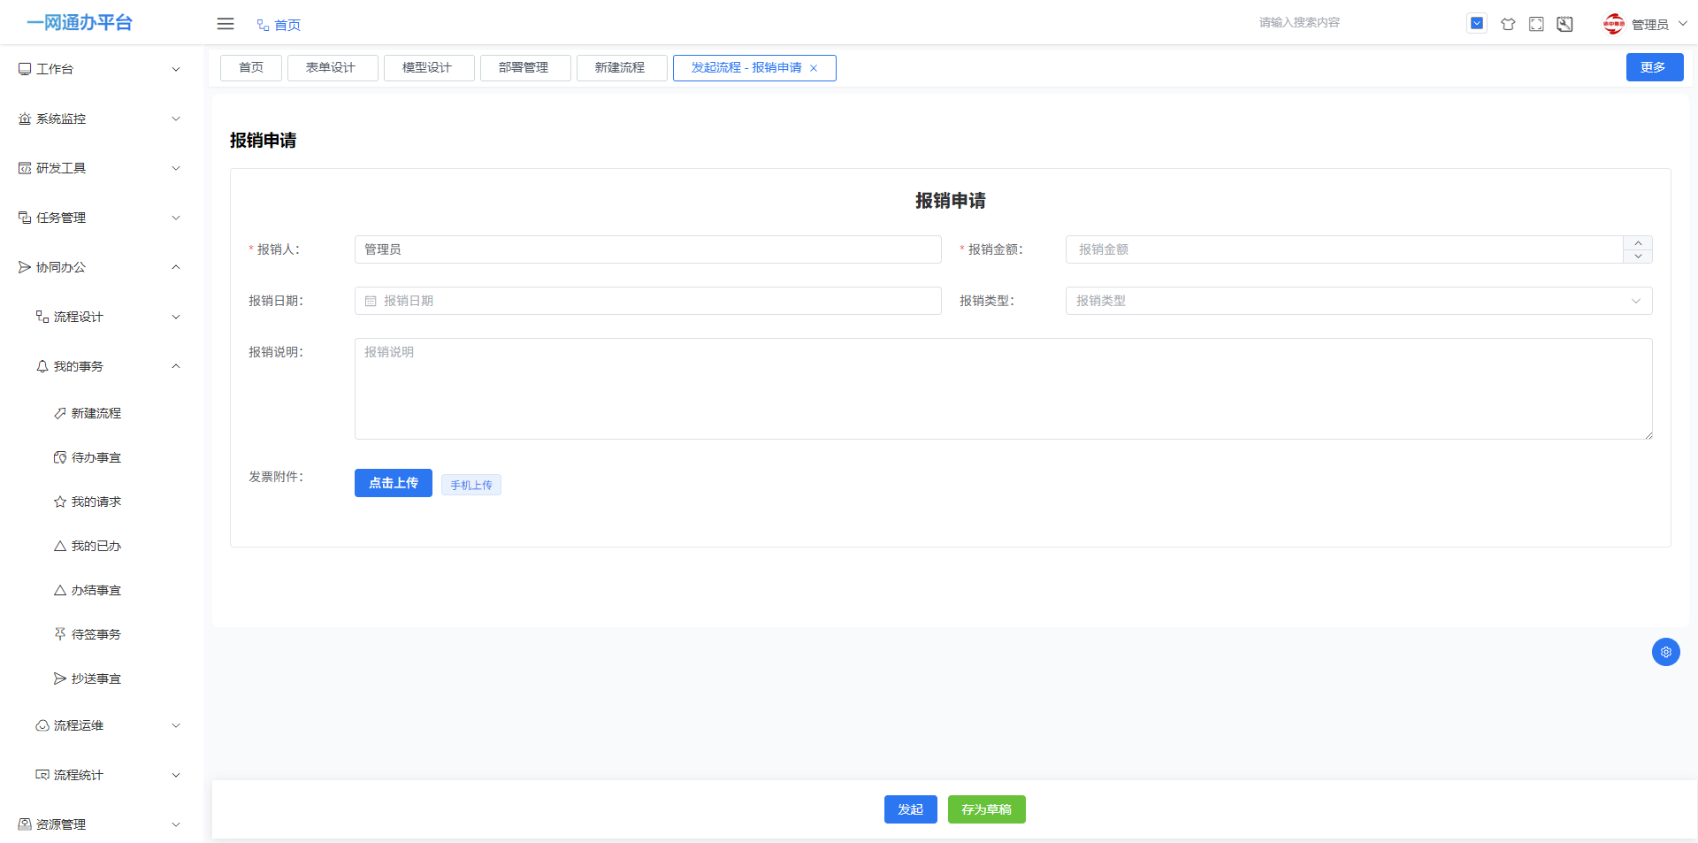The width and height of the screenshot is (1698, 843).
Task: Open 办结事宜 in sidebar
Action: [102, 590]
